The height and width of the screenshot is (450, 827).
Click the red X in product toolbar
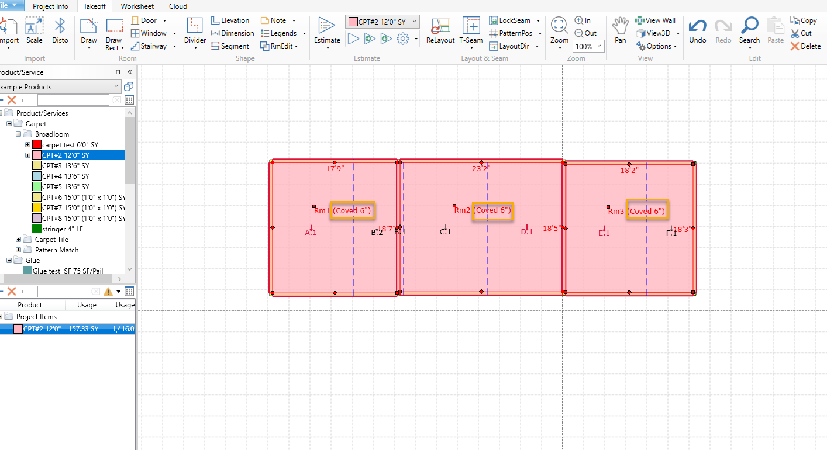coord(11,101)
